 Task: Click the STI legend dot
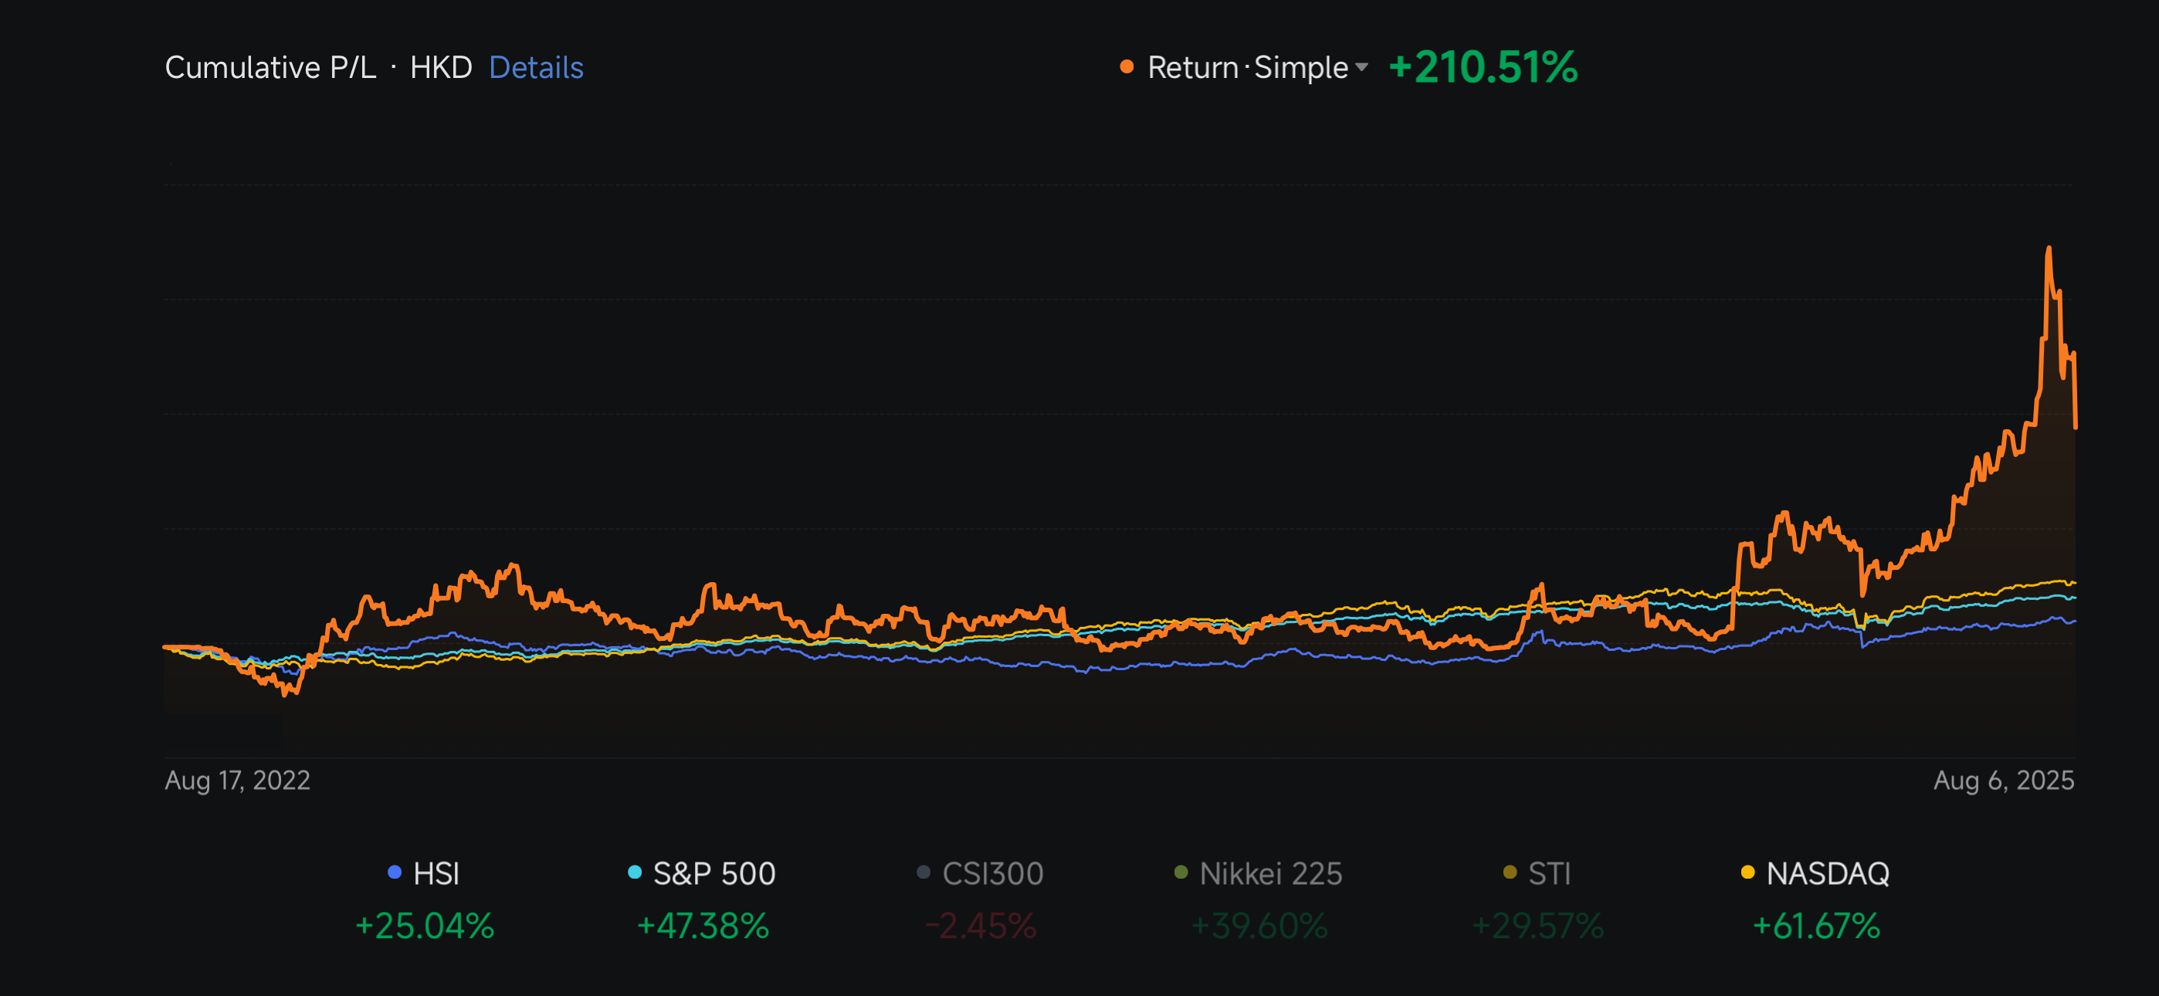coord(1509,872)
